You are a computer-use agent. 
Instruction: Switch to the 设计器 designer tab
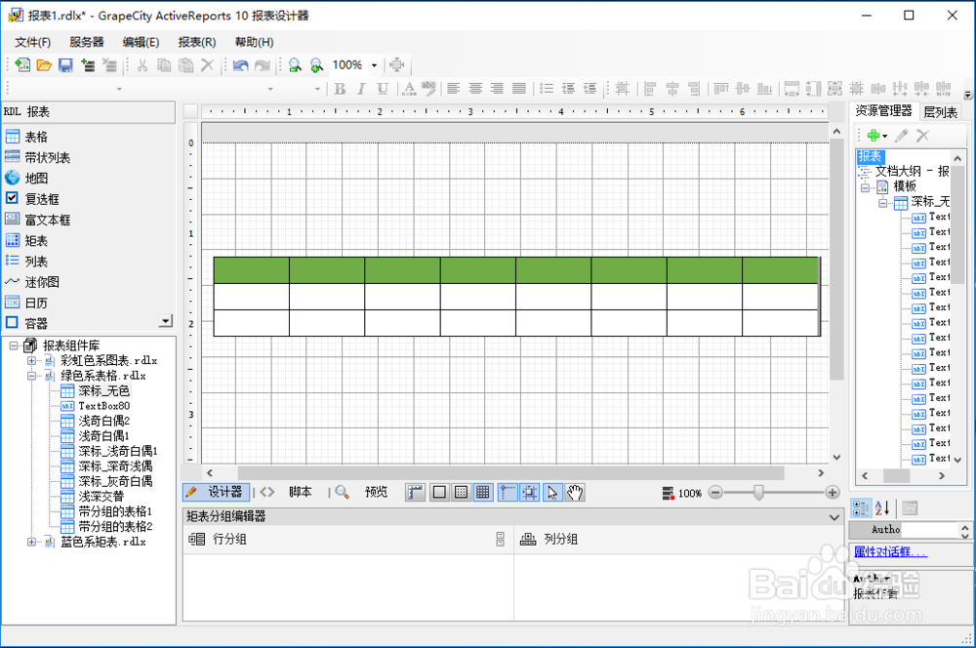tap(216, 493)
